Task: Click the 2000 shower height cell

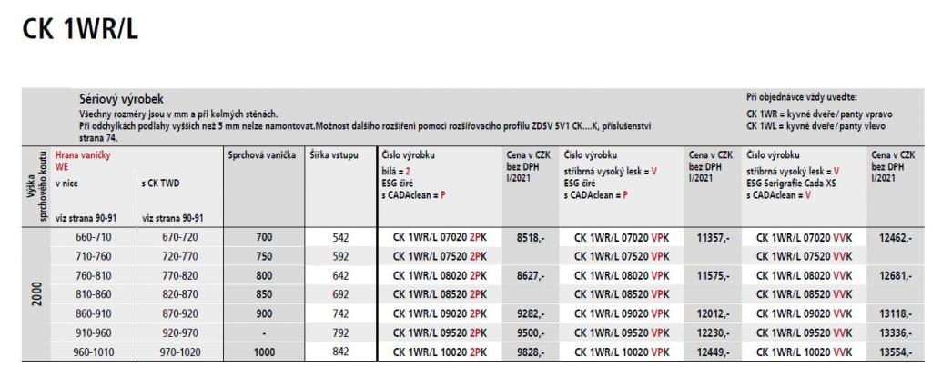Action: click(36, 293)
